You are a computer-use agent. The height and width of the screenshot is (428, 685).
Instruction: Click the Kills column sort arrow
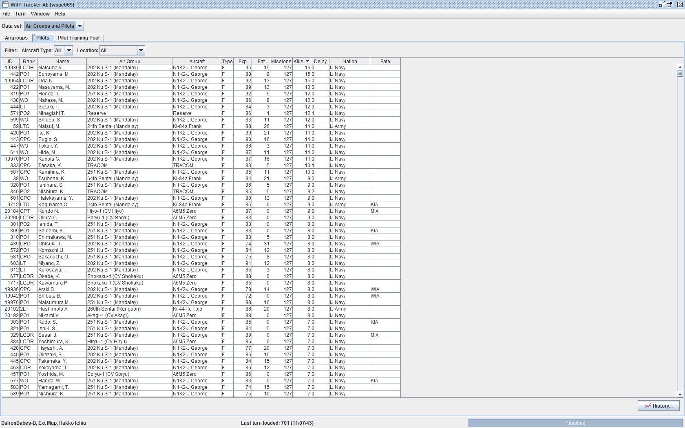(x=307, y=62)
